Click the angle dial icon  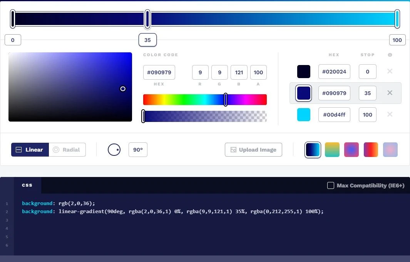pyautogui.click(x=114, y=150)
